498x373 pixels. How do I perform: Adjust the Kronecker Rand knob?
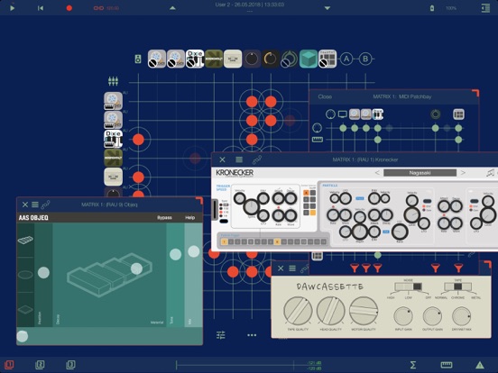tap(400, 232)
